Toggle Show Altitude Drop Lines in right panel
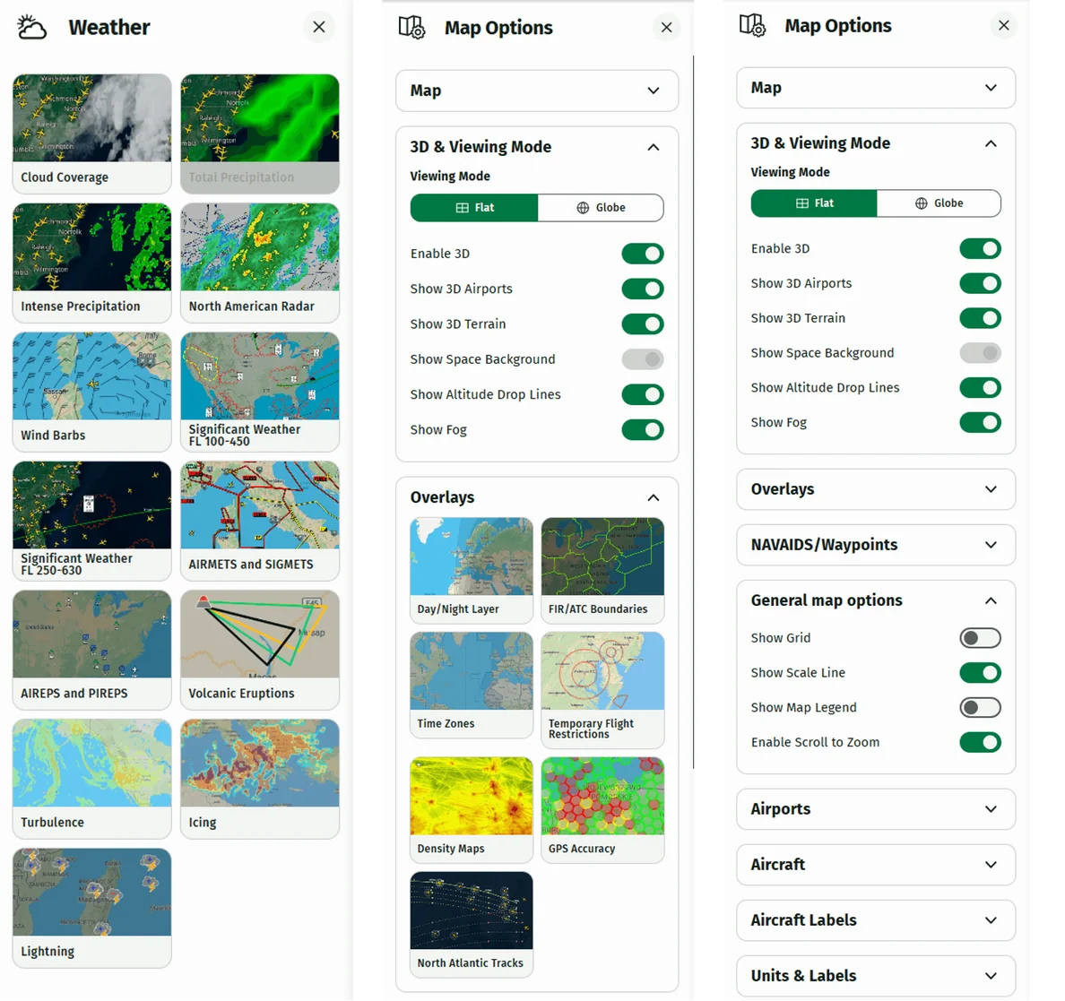Viewport: 1065px width, 1001px height. (980, 388)
